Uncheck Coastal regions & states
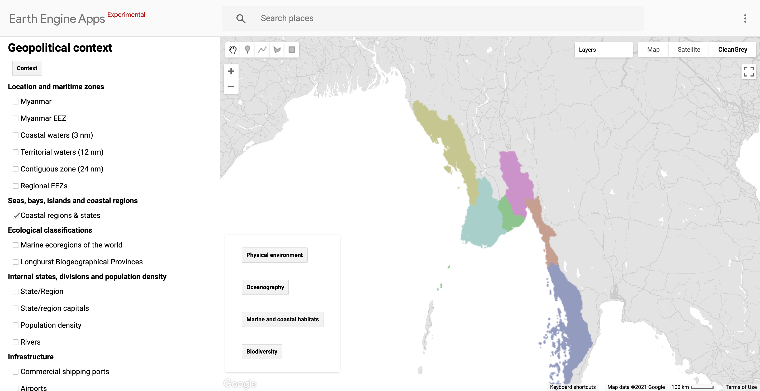760x391 pixels. tap(16, 216)
